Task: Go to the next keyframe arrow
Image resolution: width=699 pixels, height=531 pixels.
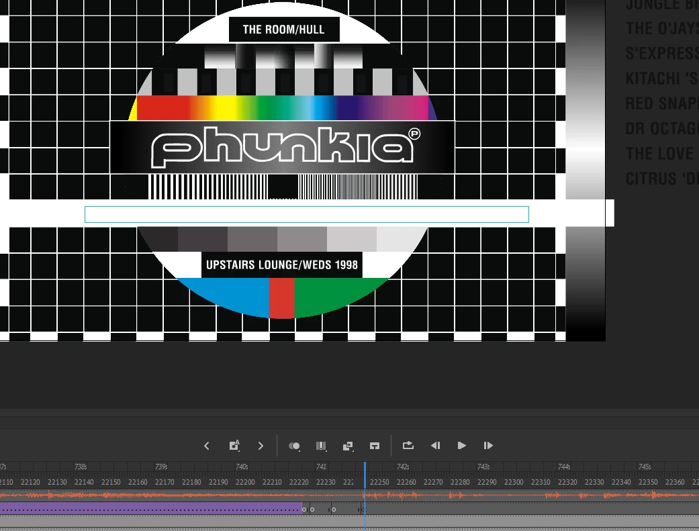Action: click(x=261, y=446)
